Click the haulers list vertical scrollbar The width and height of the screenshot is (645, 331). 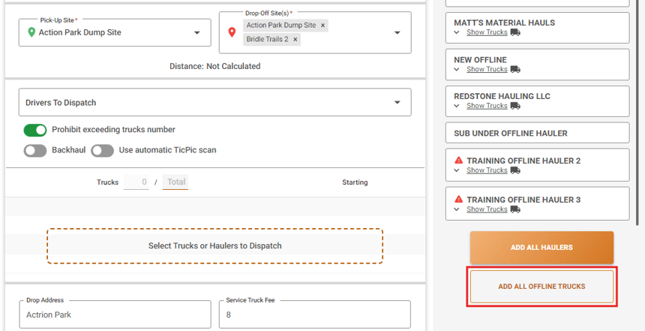click(637, 111)
